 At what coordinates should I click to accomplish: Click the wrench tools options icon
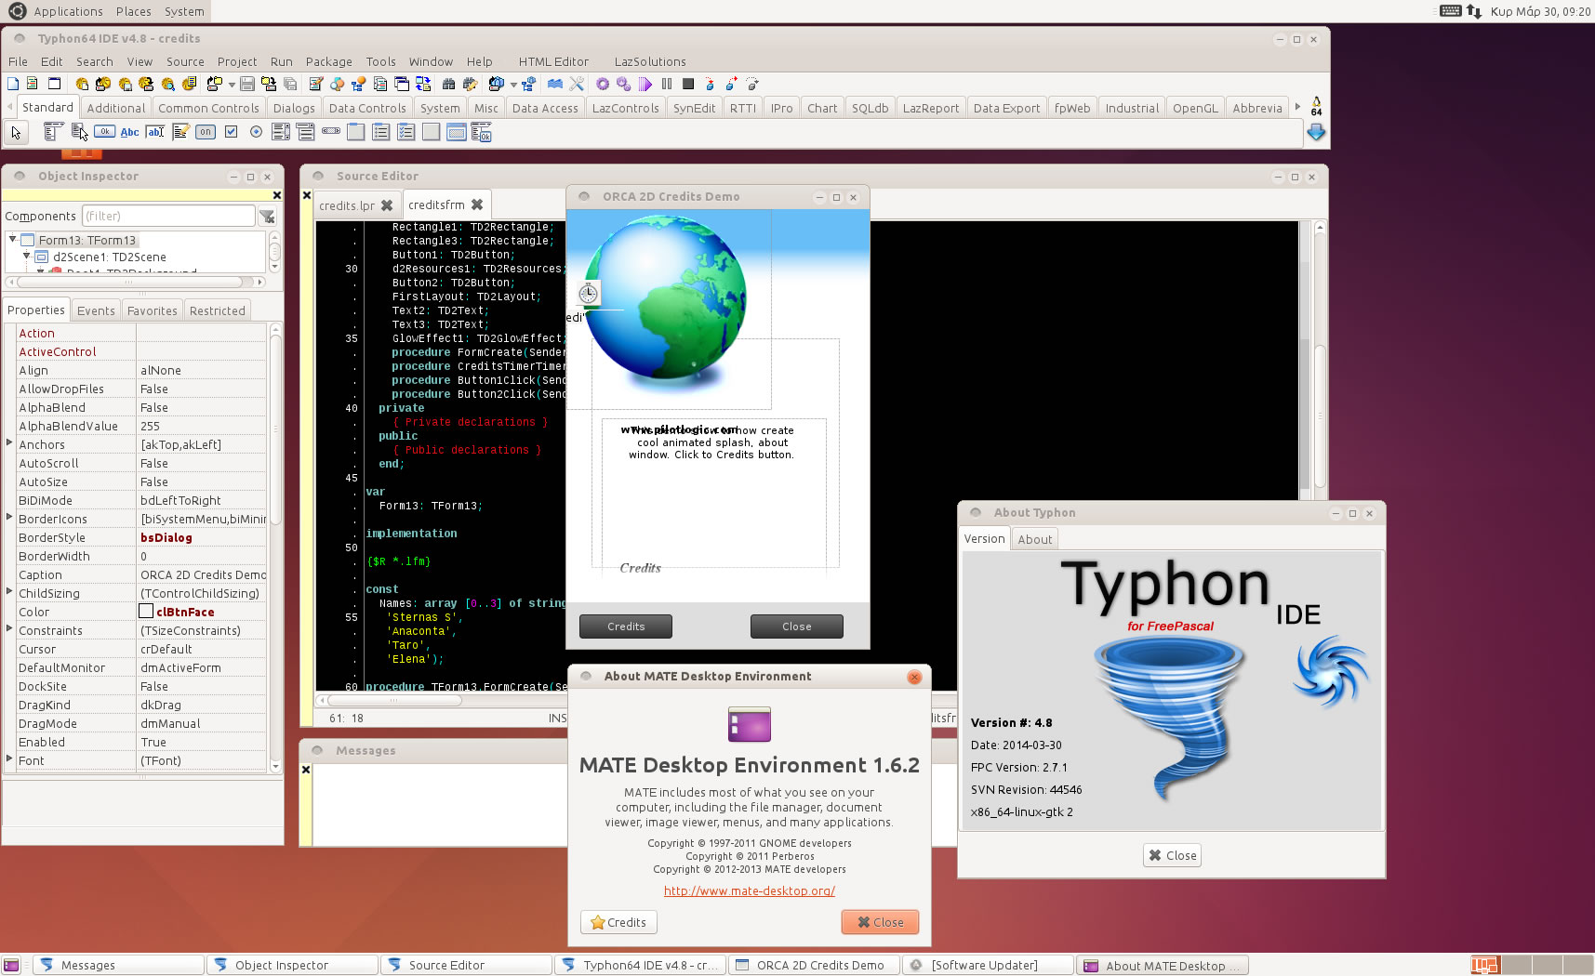[x=577, y=84]
